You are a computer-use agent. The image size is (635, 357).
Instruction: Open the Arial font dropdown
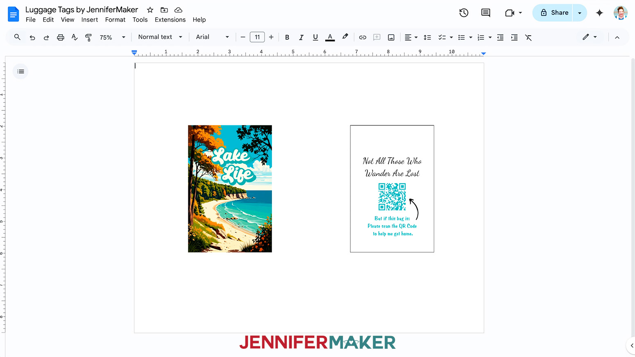(x=213, y=37)
